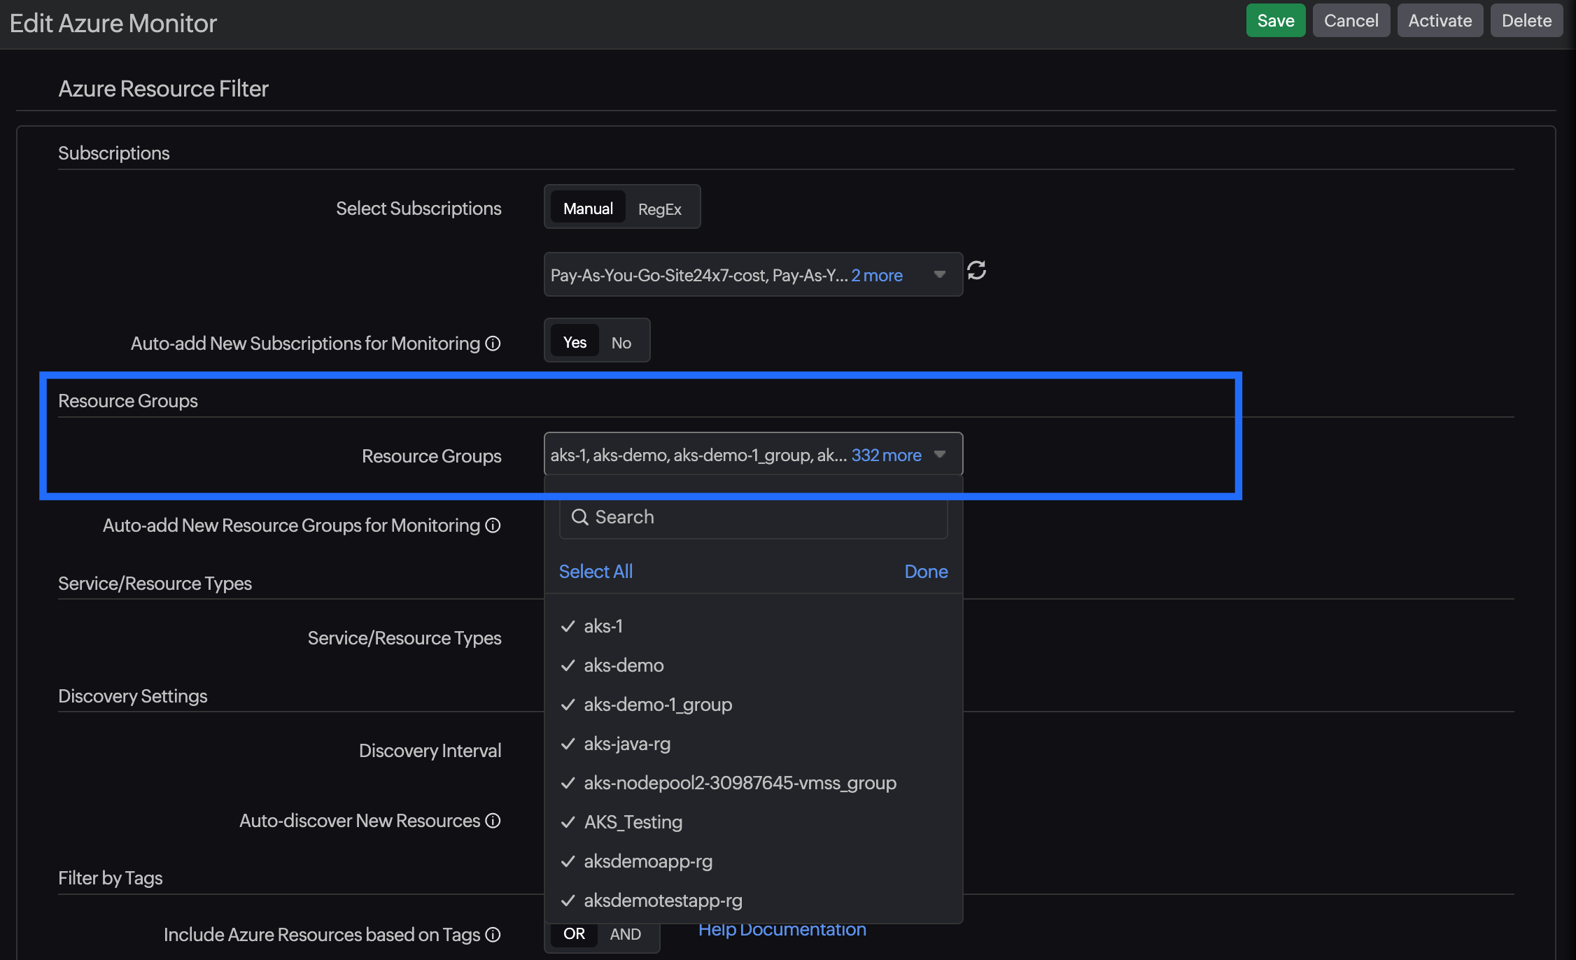Click info icon beside Auto-discover New Resources

tap(493, 821)
